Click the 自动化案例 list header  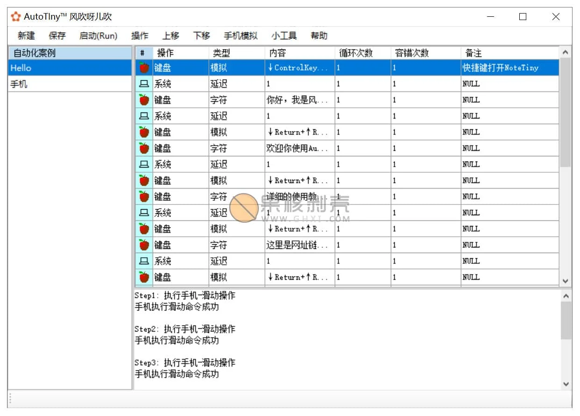pos(70,53)
